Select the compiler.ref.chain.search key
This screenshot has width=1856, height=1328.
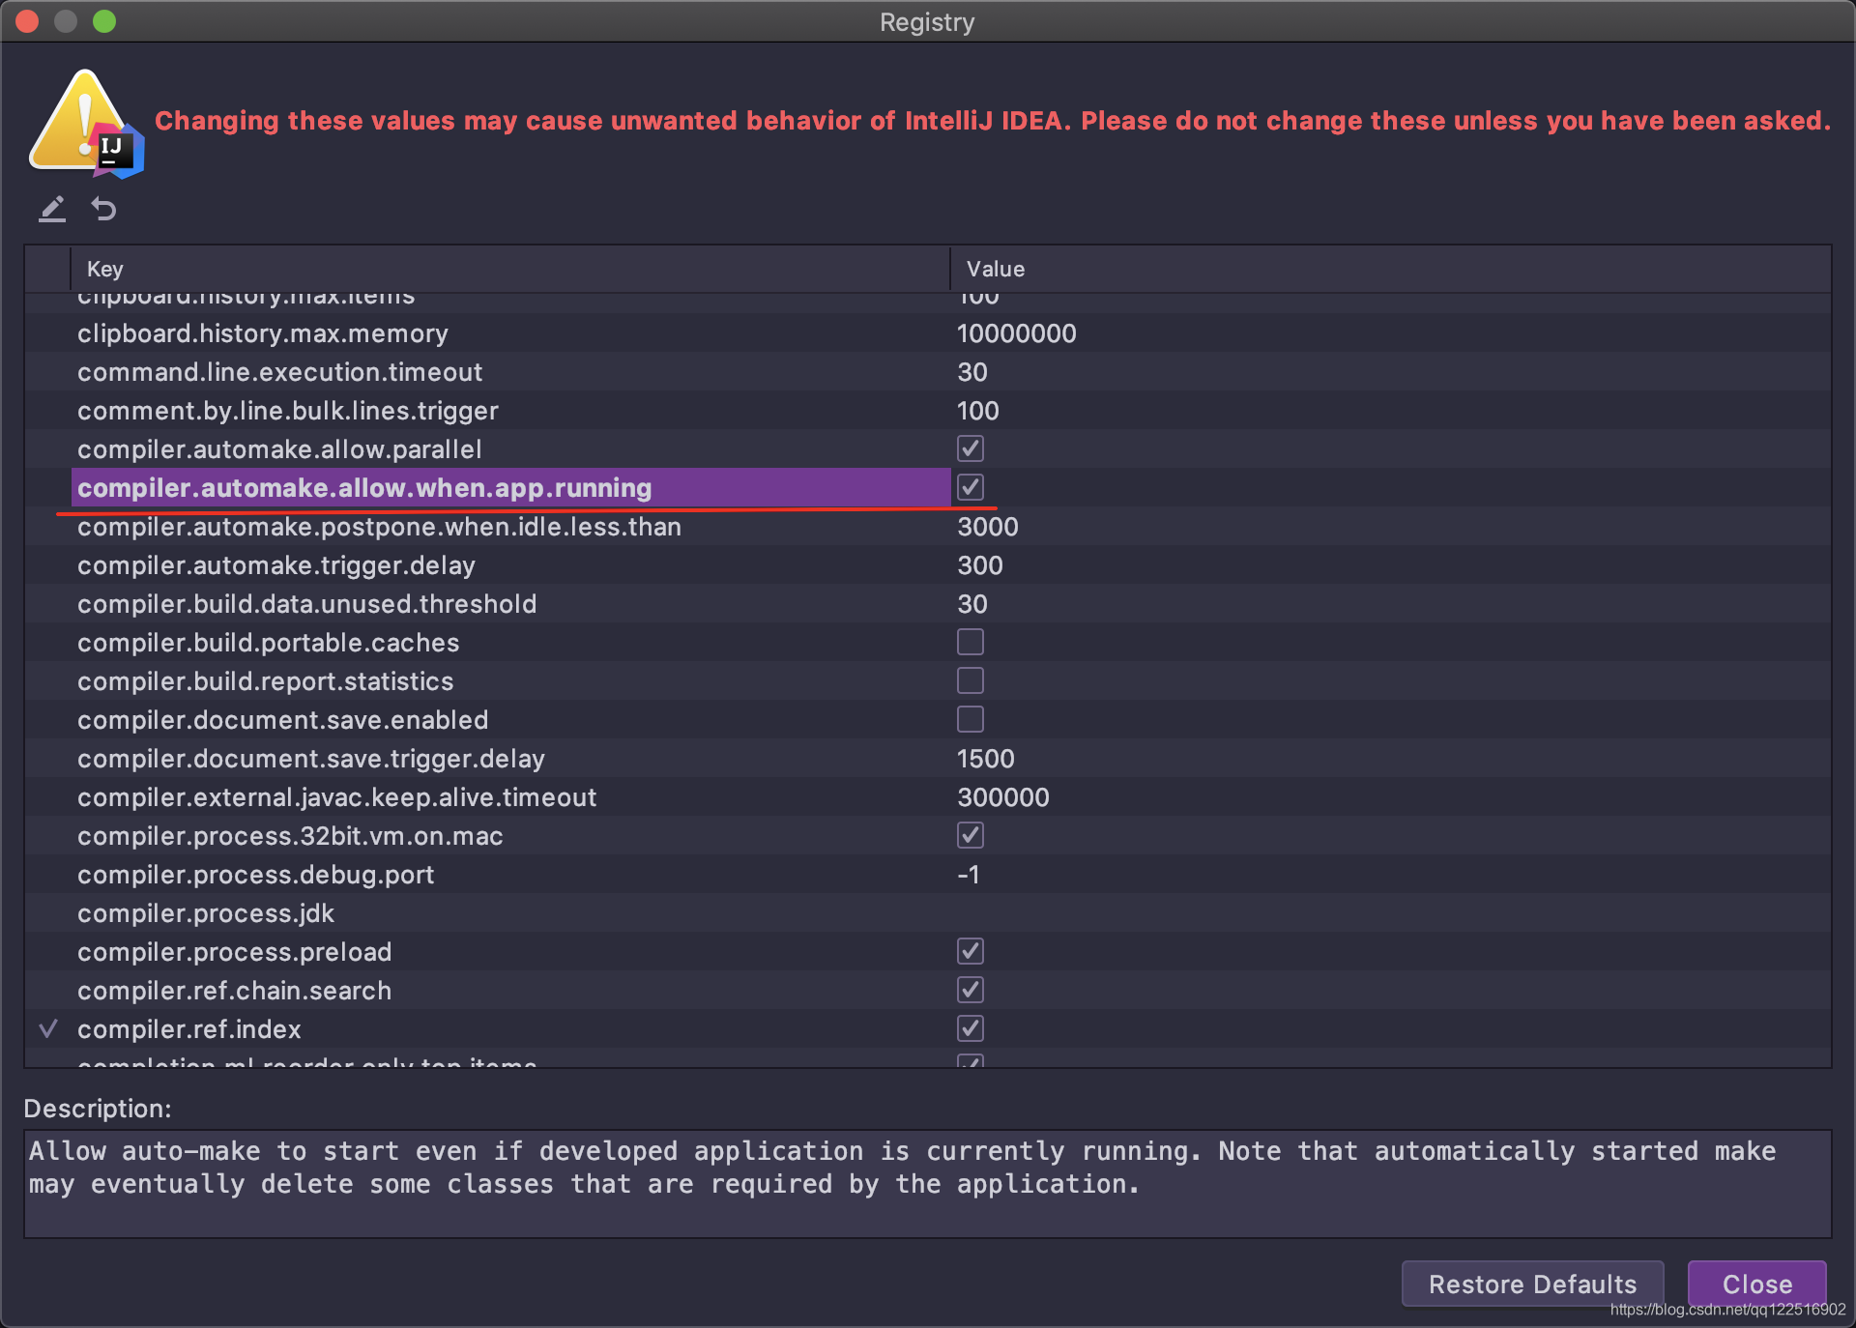[x=234, y=991]
